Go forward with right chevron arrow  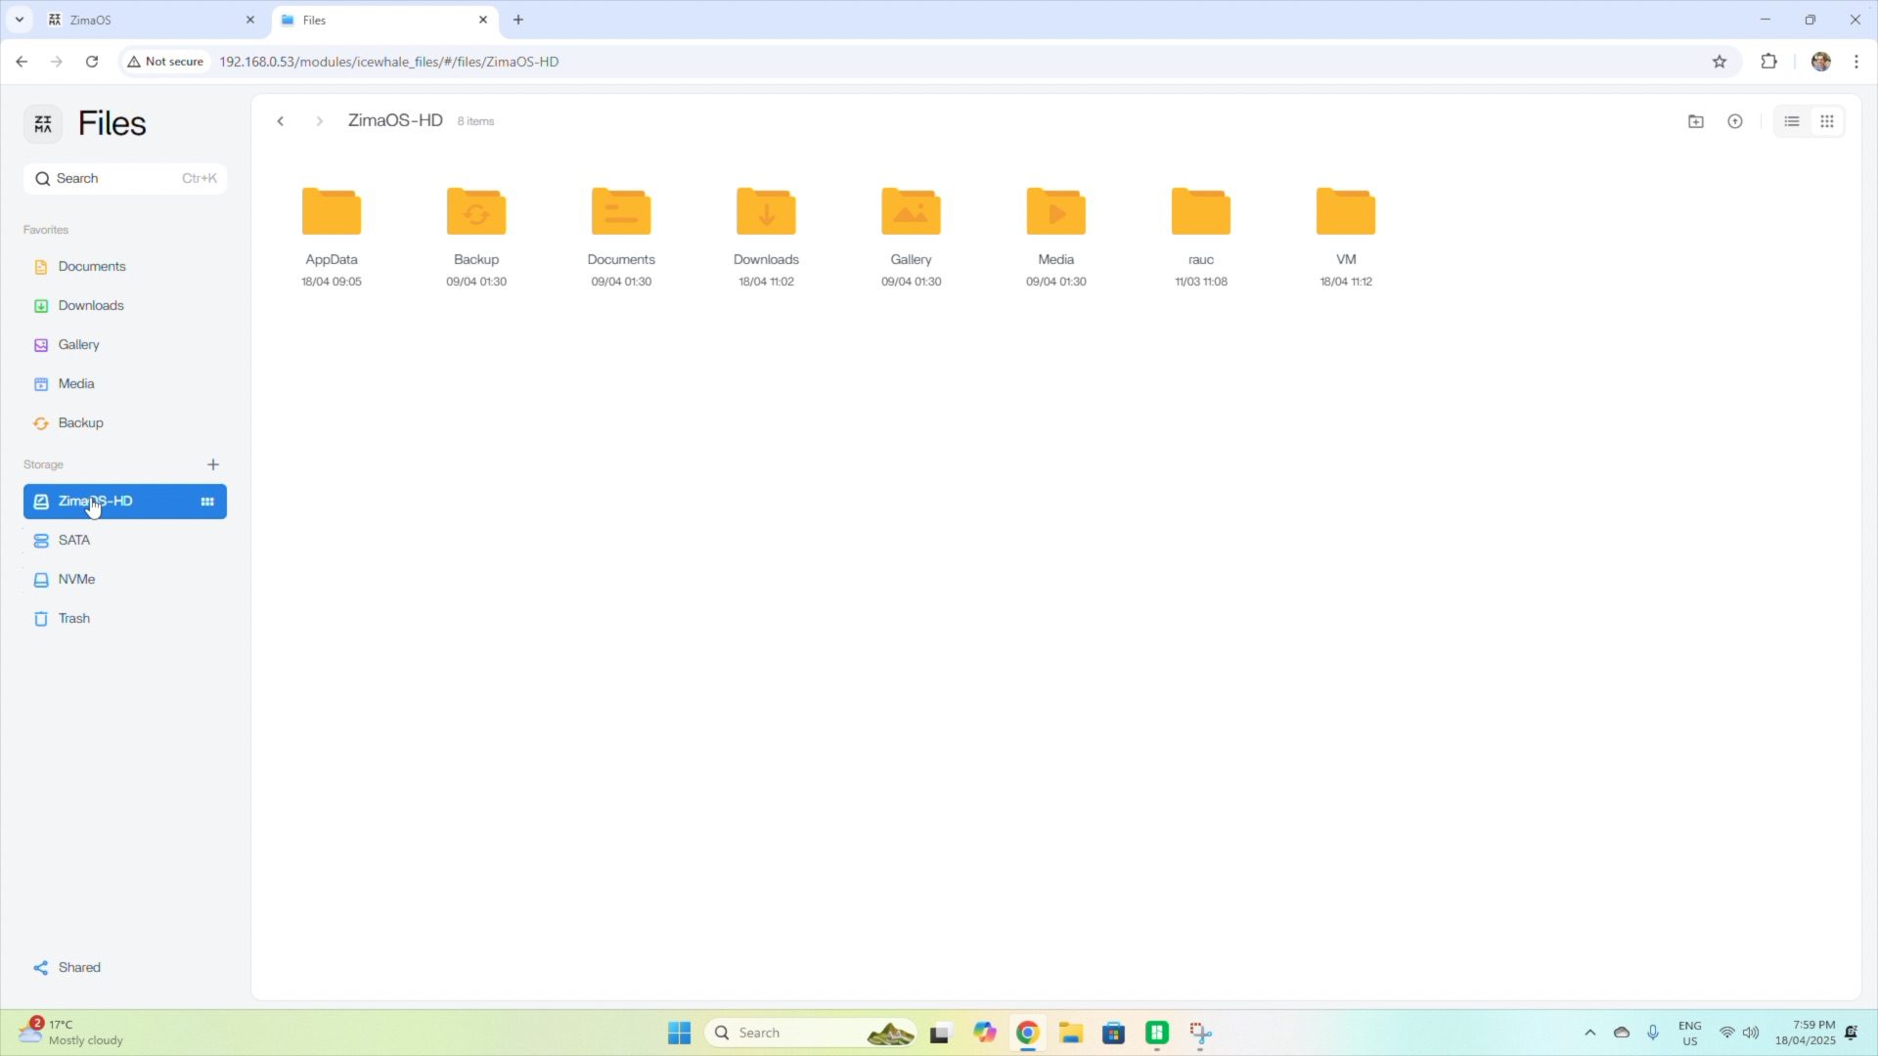click(319, 121)
